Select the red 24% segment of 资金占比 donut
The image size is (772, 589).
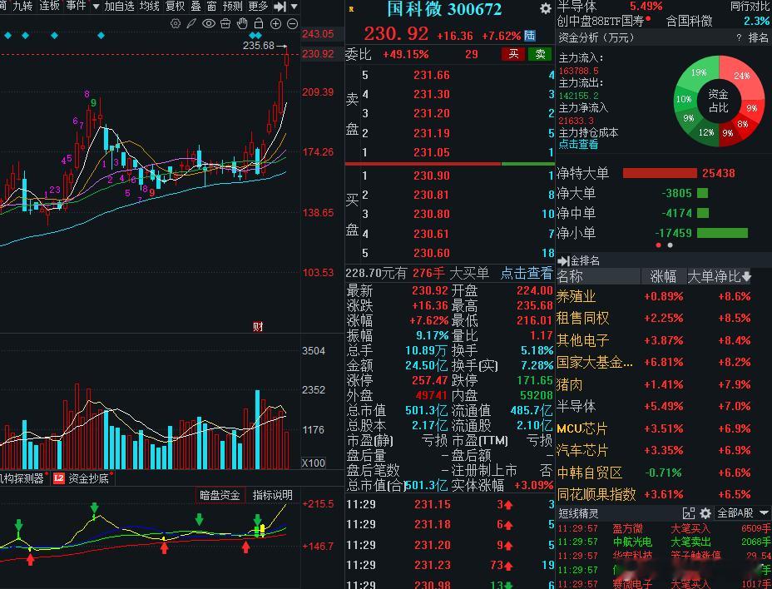pyautogui.click(x=742, y=76)
